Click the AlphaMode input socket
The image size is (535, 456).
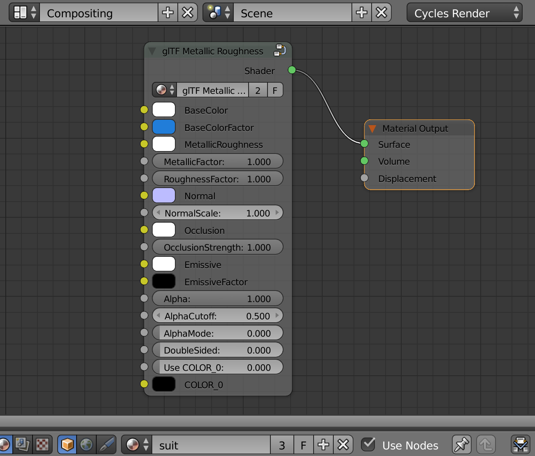(x=144, y=333)
